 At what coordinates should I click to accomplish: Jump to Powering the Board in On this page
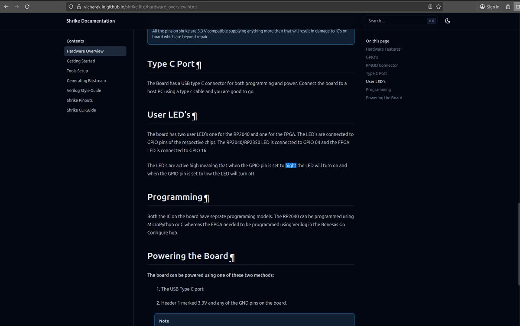[x=384, y=98]
